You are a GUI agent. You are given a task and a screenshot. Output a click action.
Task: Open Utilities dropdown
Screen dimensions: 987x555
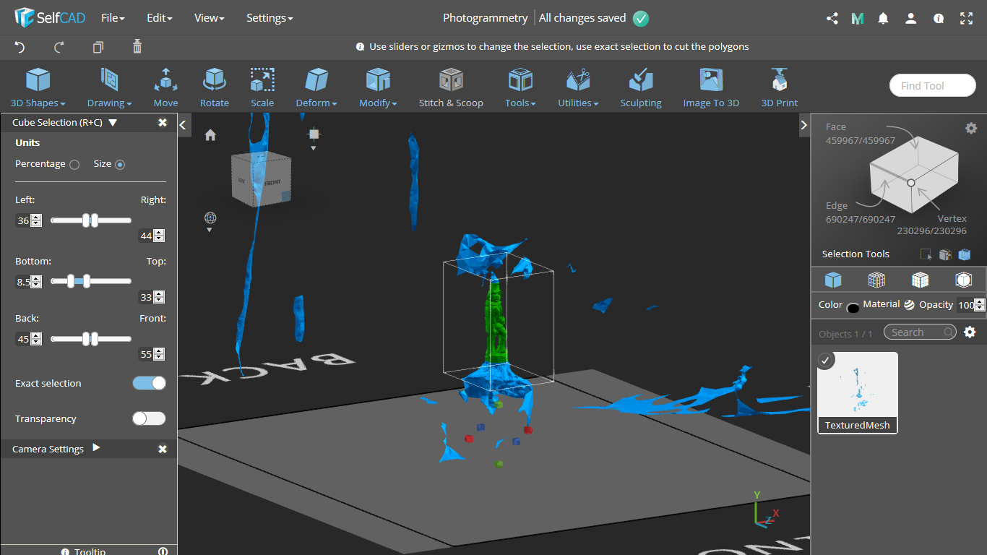pyautogui.click(x=578, y=87)
